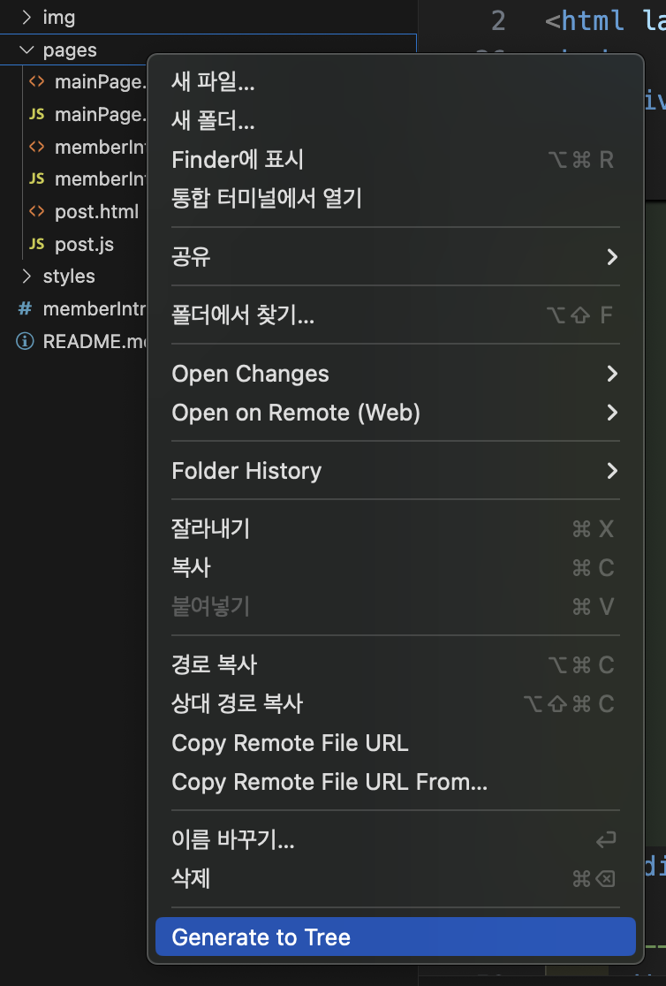Choose 통합 터미널에서 열기

pyautogui.click(x=396, y=198)
